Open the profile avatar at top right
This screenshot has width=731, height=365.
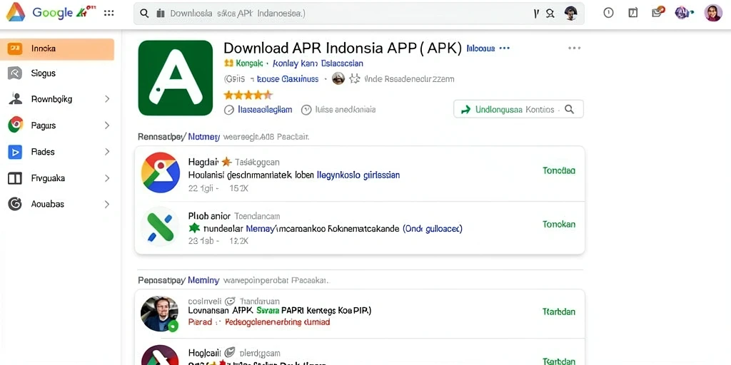[713, 13]
